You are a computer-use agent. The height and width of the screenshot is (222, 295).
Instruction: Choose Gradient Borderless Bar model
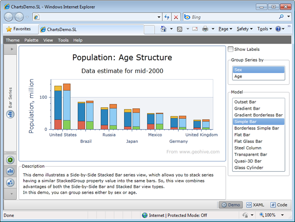(258, 115)
